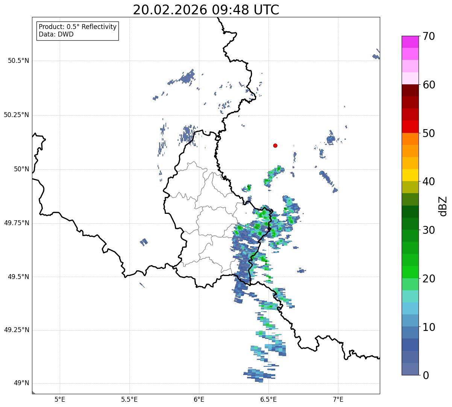The image size is (452, 407).
Task: Click the 5.5°E longitude label
Action: pos(129,399)
